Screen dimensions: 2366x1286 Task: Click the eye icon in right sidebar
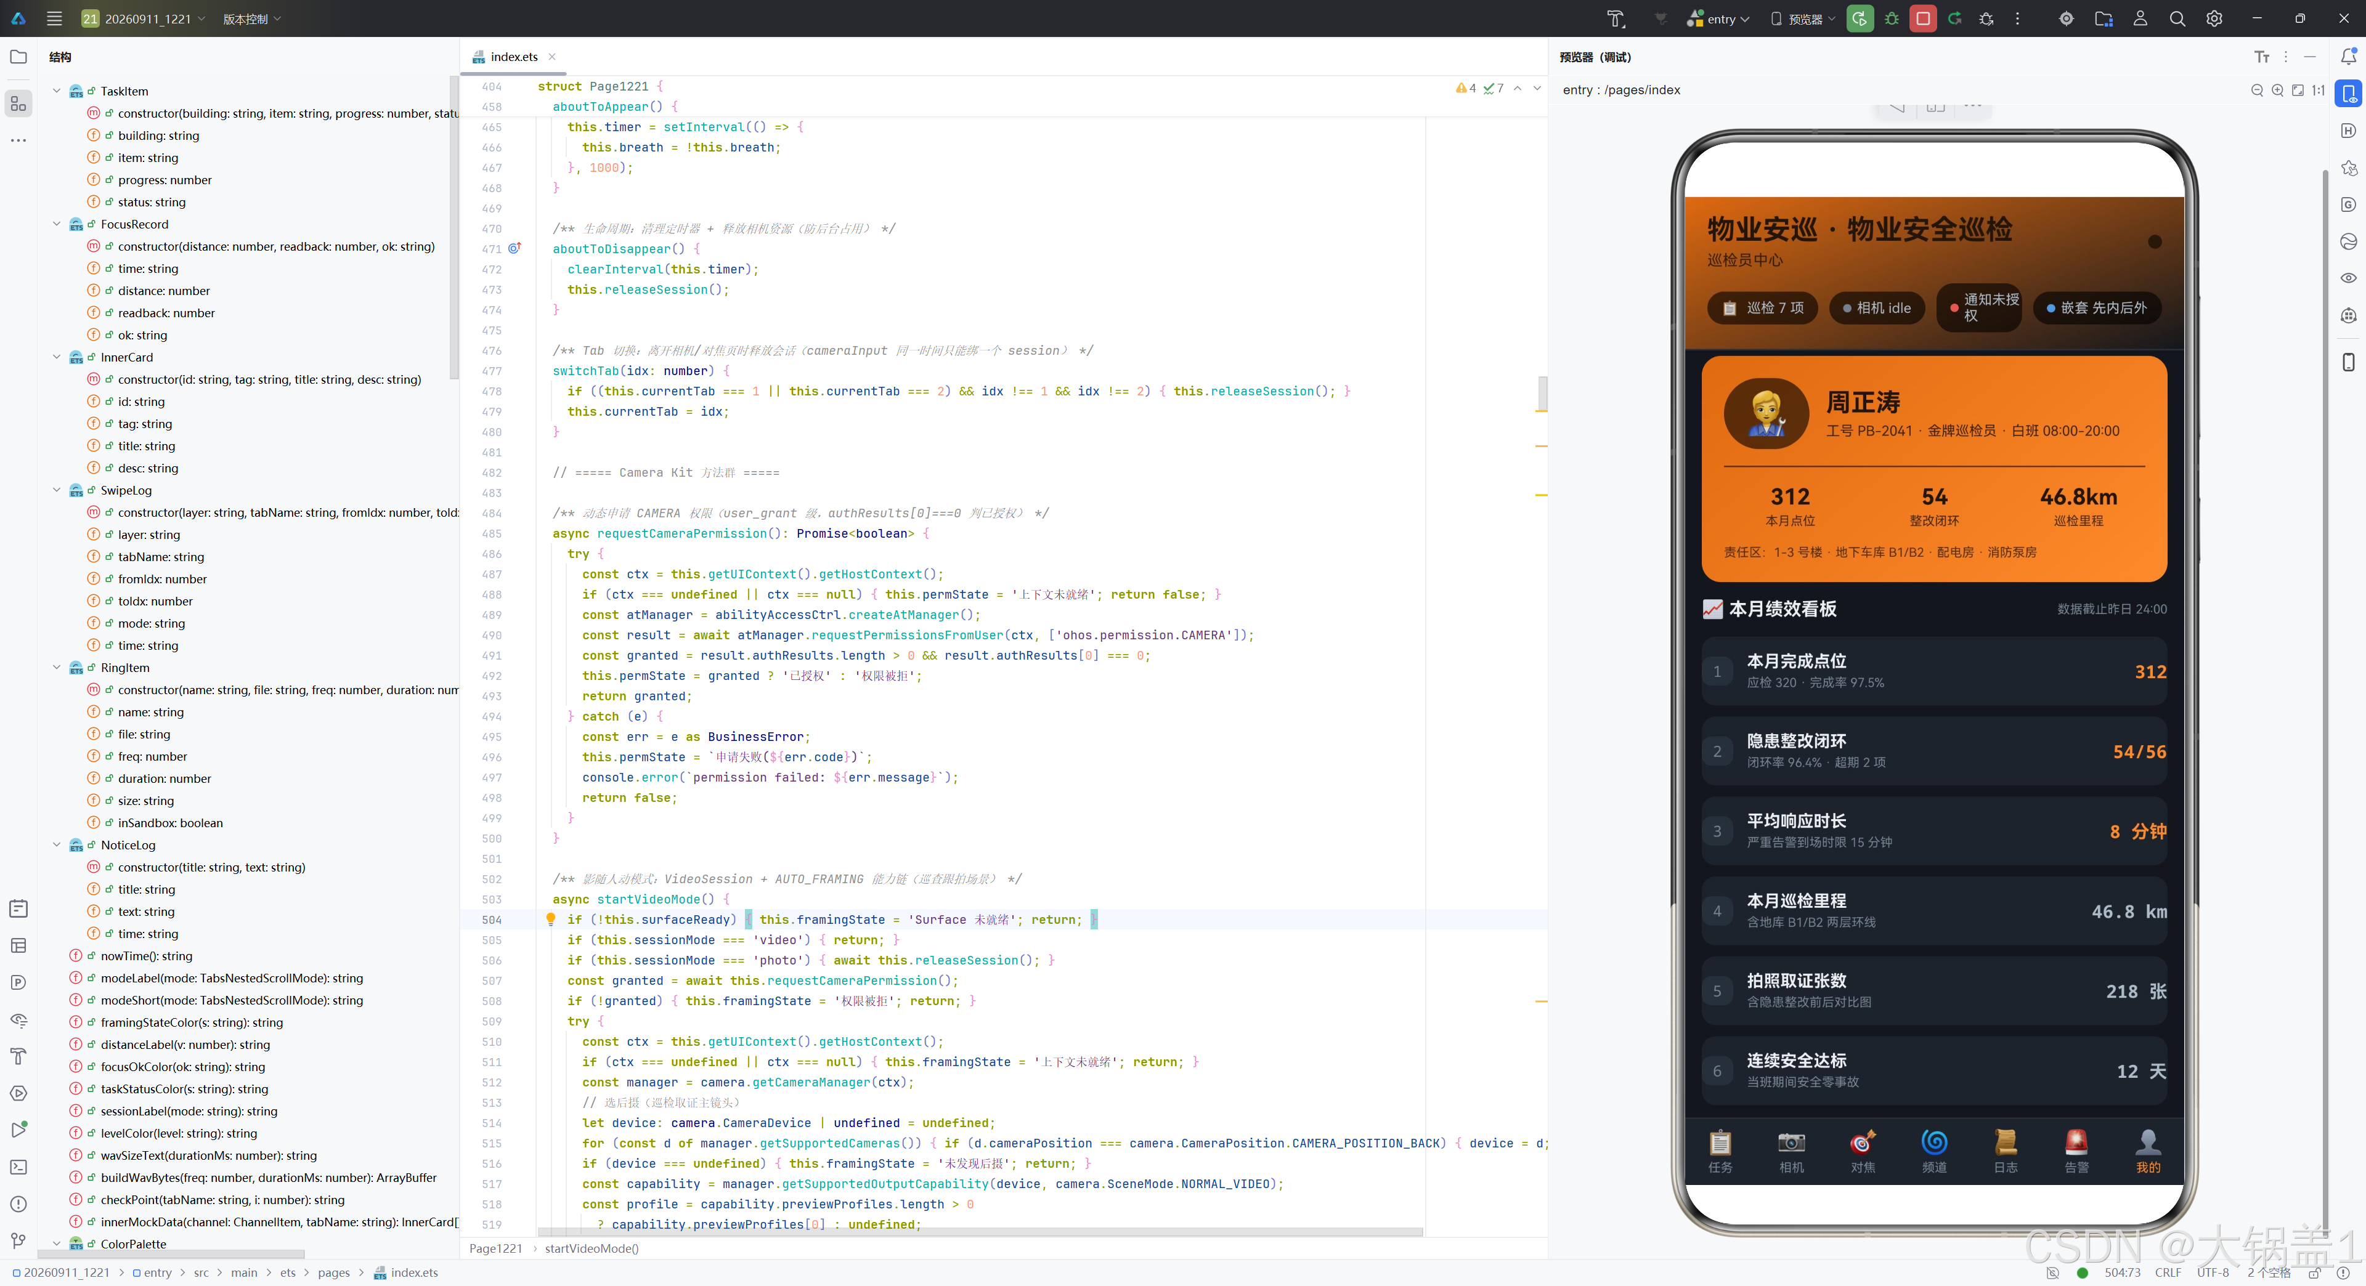pos(2348,278)
